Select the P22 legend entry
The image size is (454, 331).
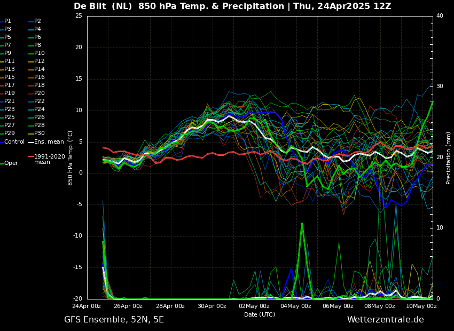[40, 101]
